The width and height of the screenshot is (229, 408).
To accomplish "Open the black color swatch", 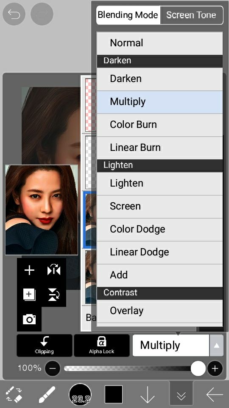I will coord(114,394).
